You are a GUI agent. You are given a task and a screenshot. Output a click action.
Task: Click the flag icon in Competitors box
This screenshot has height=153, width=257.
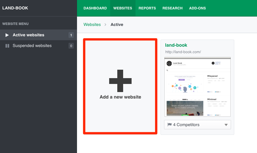click(169, 124)
